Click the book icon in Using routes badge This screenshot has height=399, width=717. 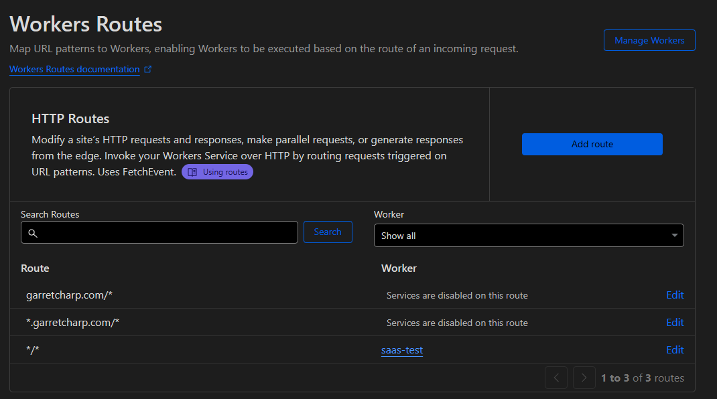point(192,172)
